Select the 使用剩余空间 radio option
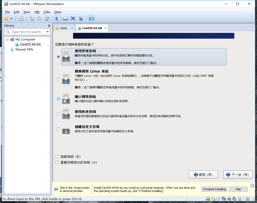Viewport: 257px width, 203px height. (58, 114)
